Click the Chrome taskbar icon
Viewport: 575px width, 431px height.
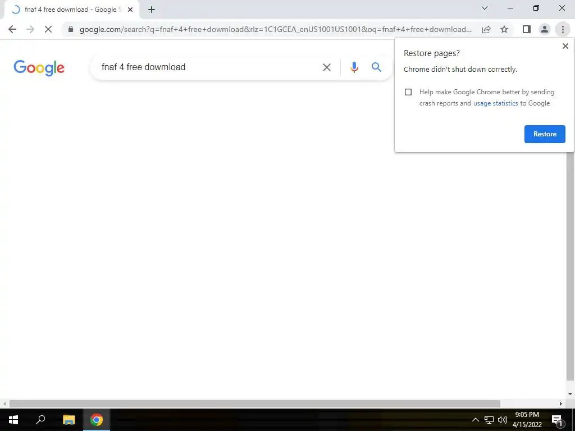coord(97,420)
